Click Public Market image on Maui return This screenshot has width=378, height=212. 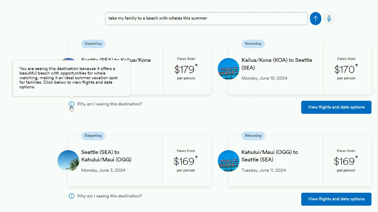[x=228, y=161]
